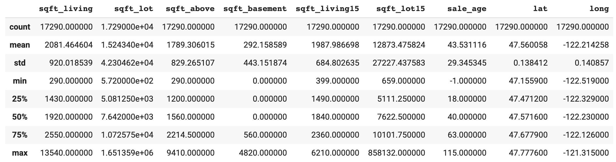Click the sale_age column header

coord(467,9)
